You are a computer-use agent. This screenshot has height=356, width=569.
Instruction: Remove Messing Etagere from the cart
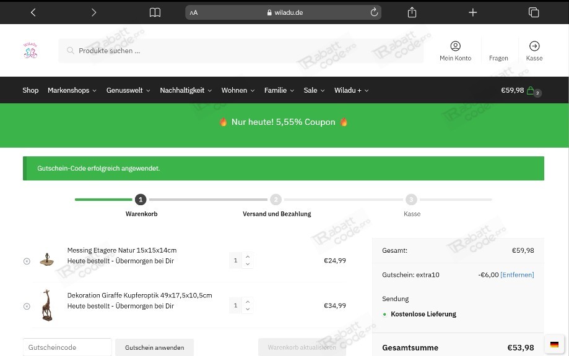click(27, 261)
